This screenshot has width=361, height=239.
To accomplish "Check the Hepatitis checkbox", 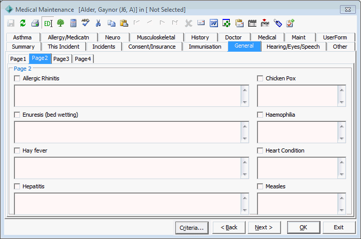I will (x=17, y=186).
